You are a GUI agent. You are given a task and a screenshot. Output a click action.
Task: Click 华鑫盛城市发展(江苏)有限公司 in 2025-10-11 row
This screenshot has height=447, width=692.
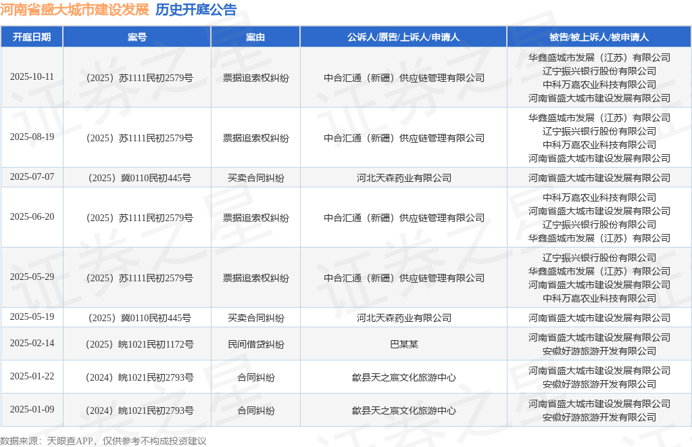coord(599,58)
